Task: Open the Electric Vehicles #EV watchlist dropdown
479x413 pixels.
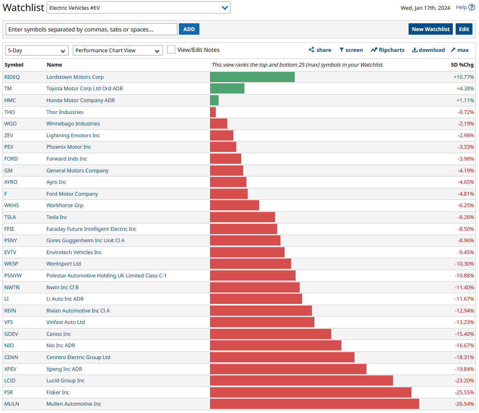Action: click(138, 8)
